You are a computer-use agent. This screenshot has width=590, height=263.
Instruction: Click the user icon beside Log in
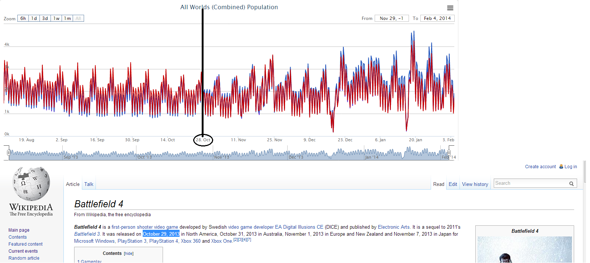pos(561,166)
